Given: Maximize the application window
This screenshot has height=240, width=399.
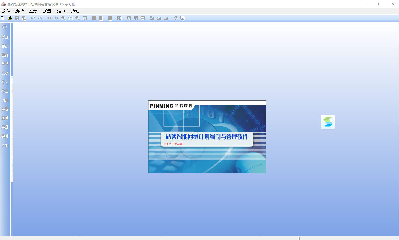Looking at the screenshot, I should coord(380,4).
